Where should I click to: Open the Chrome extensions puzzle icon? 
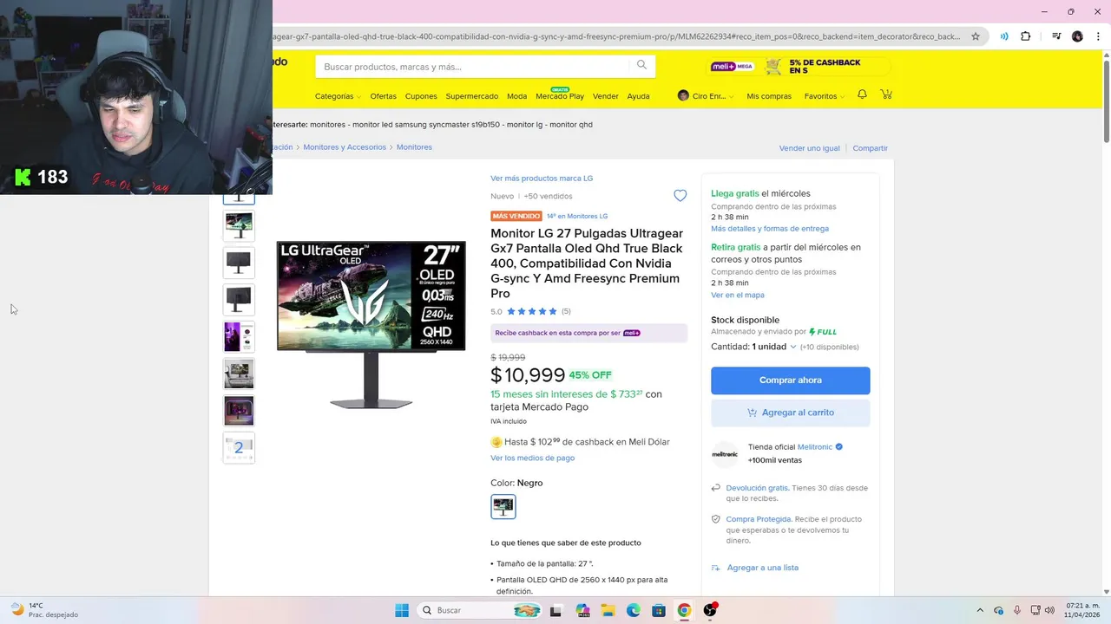[1025, 36]
